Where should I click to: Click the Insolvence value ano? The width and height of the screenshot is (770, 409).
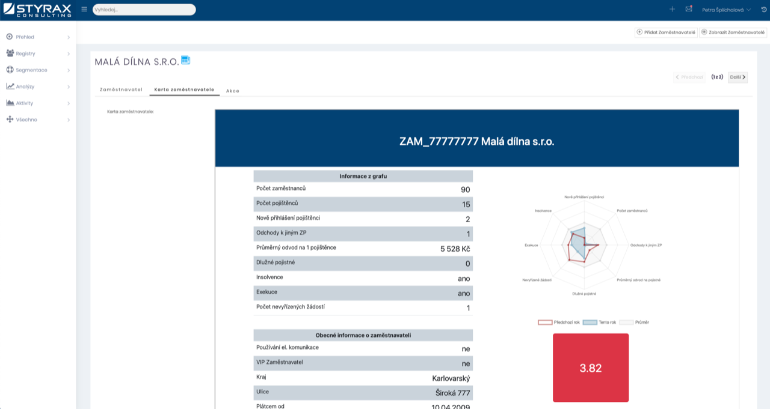click(x=464, y=279)
